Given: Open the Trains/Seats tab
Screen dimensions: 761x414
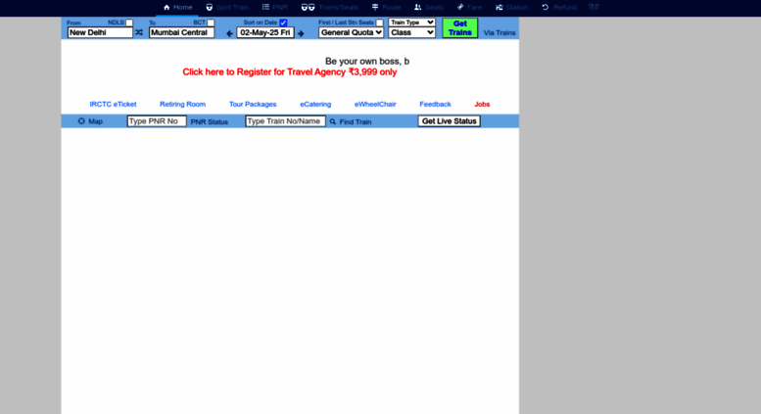Looking at the screenshot, I should pos(329,7).
